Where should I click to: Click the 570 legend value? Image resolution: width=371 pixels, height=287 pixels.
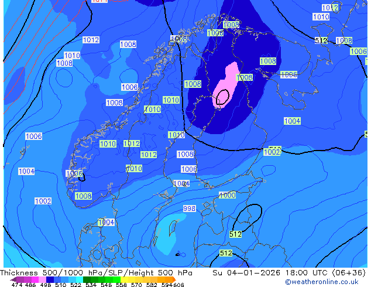coord(136,285)
